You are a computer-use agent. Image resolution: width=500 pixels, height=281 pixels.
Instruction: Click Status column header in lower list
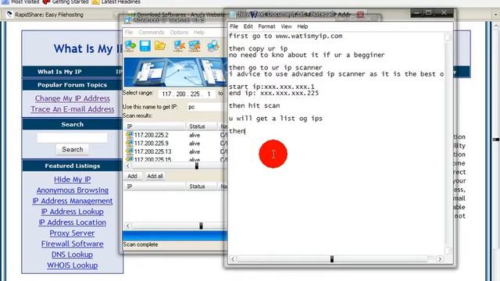pos(202,187)
